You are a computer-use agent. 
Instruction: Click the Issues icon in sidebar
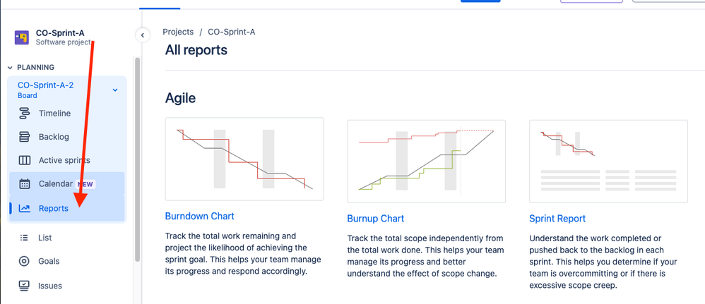click(24, 286)
